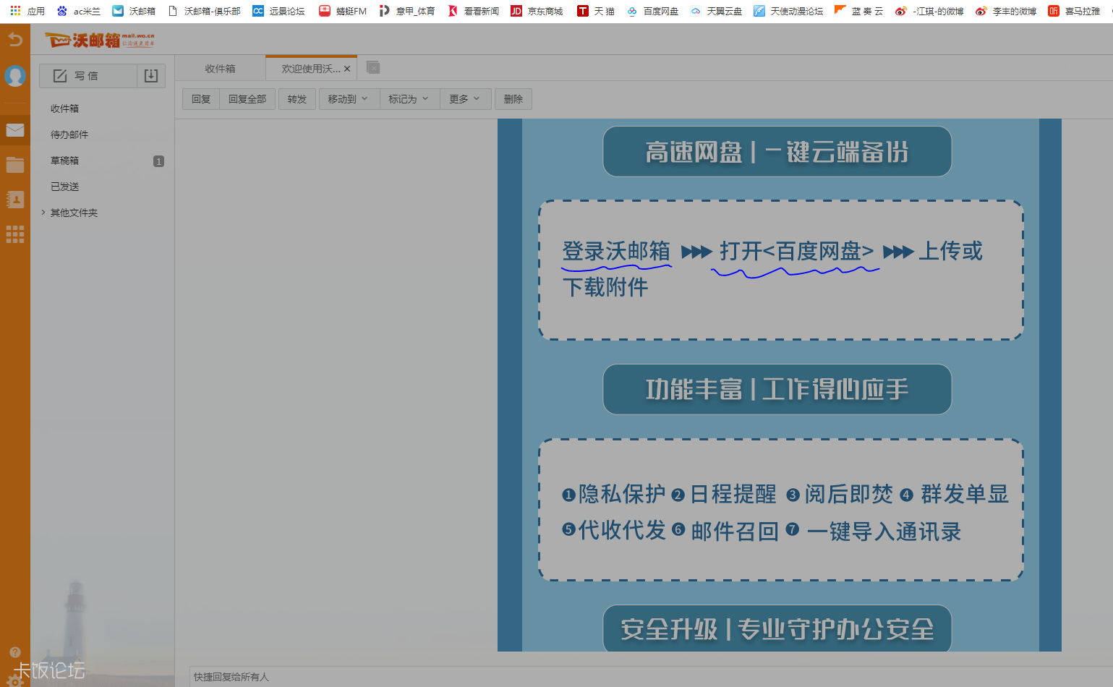Open the 蓝奏云 bookmark
Screen dimensions: 1113x687
859,11
